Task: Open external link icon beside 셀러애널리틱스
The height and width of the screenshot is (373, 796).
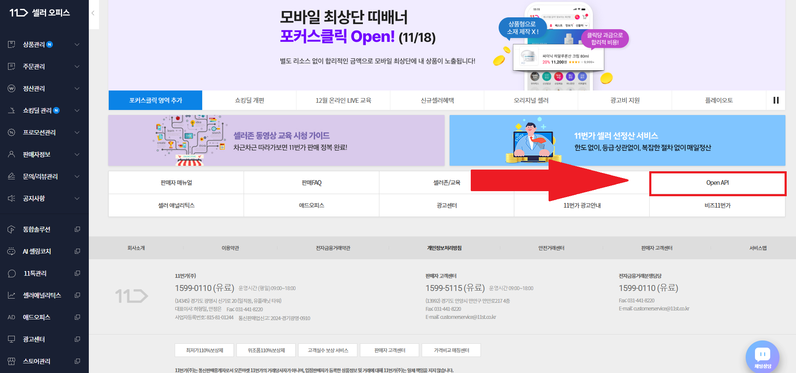Action: [77, 295]
